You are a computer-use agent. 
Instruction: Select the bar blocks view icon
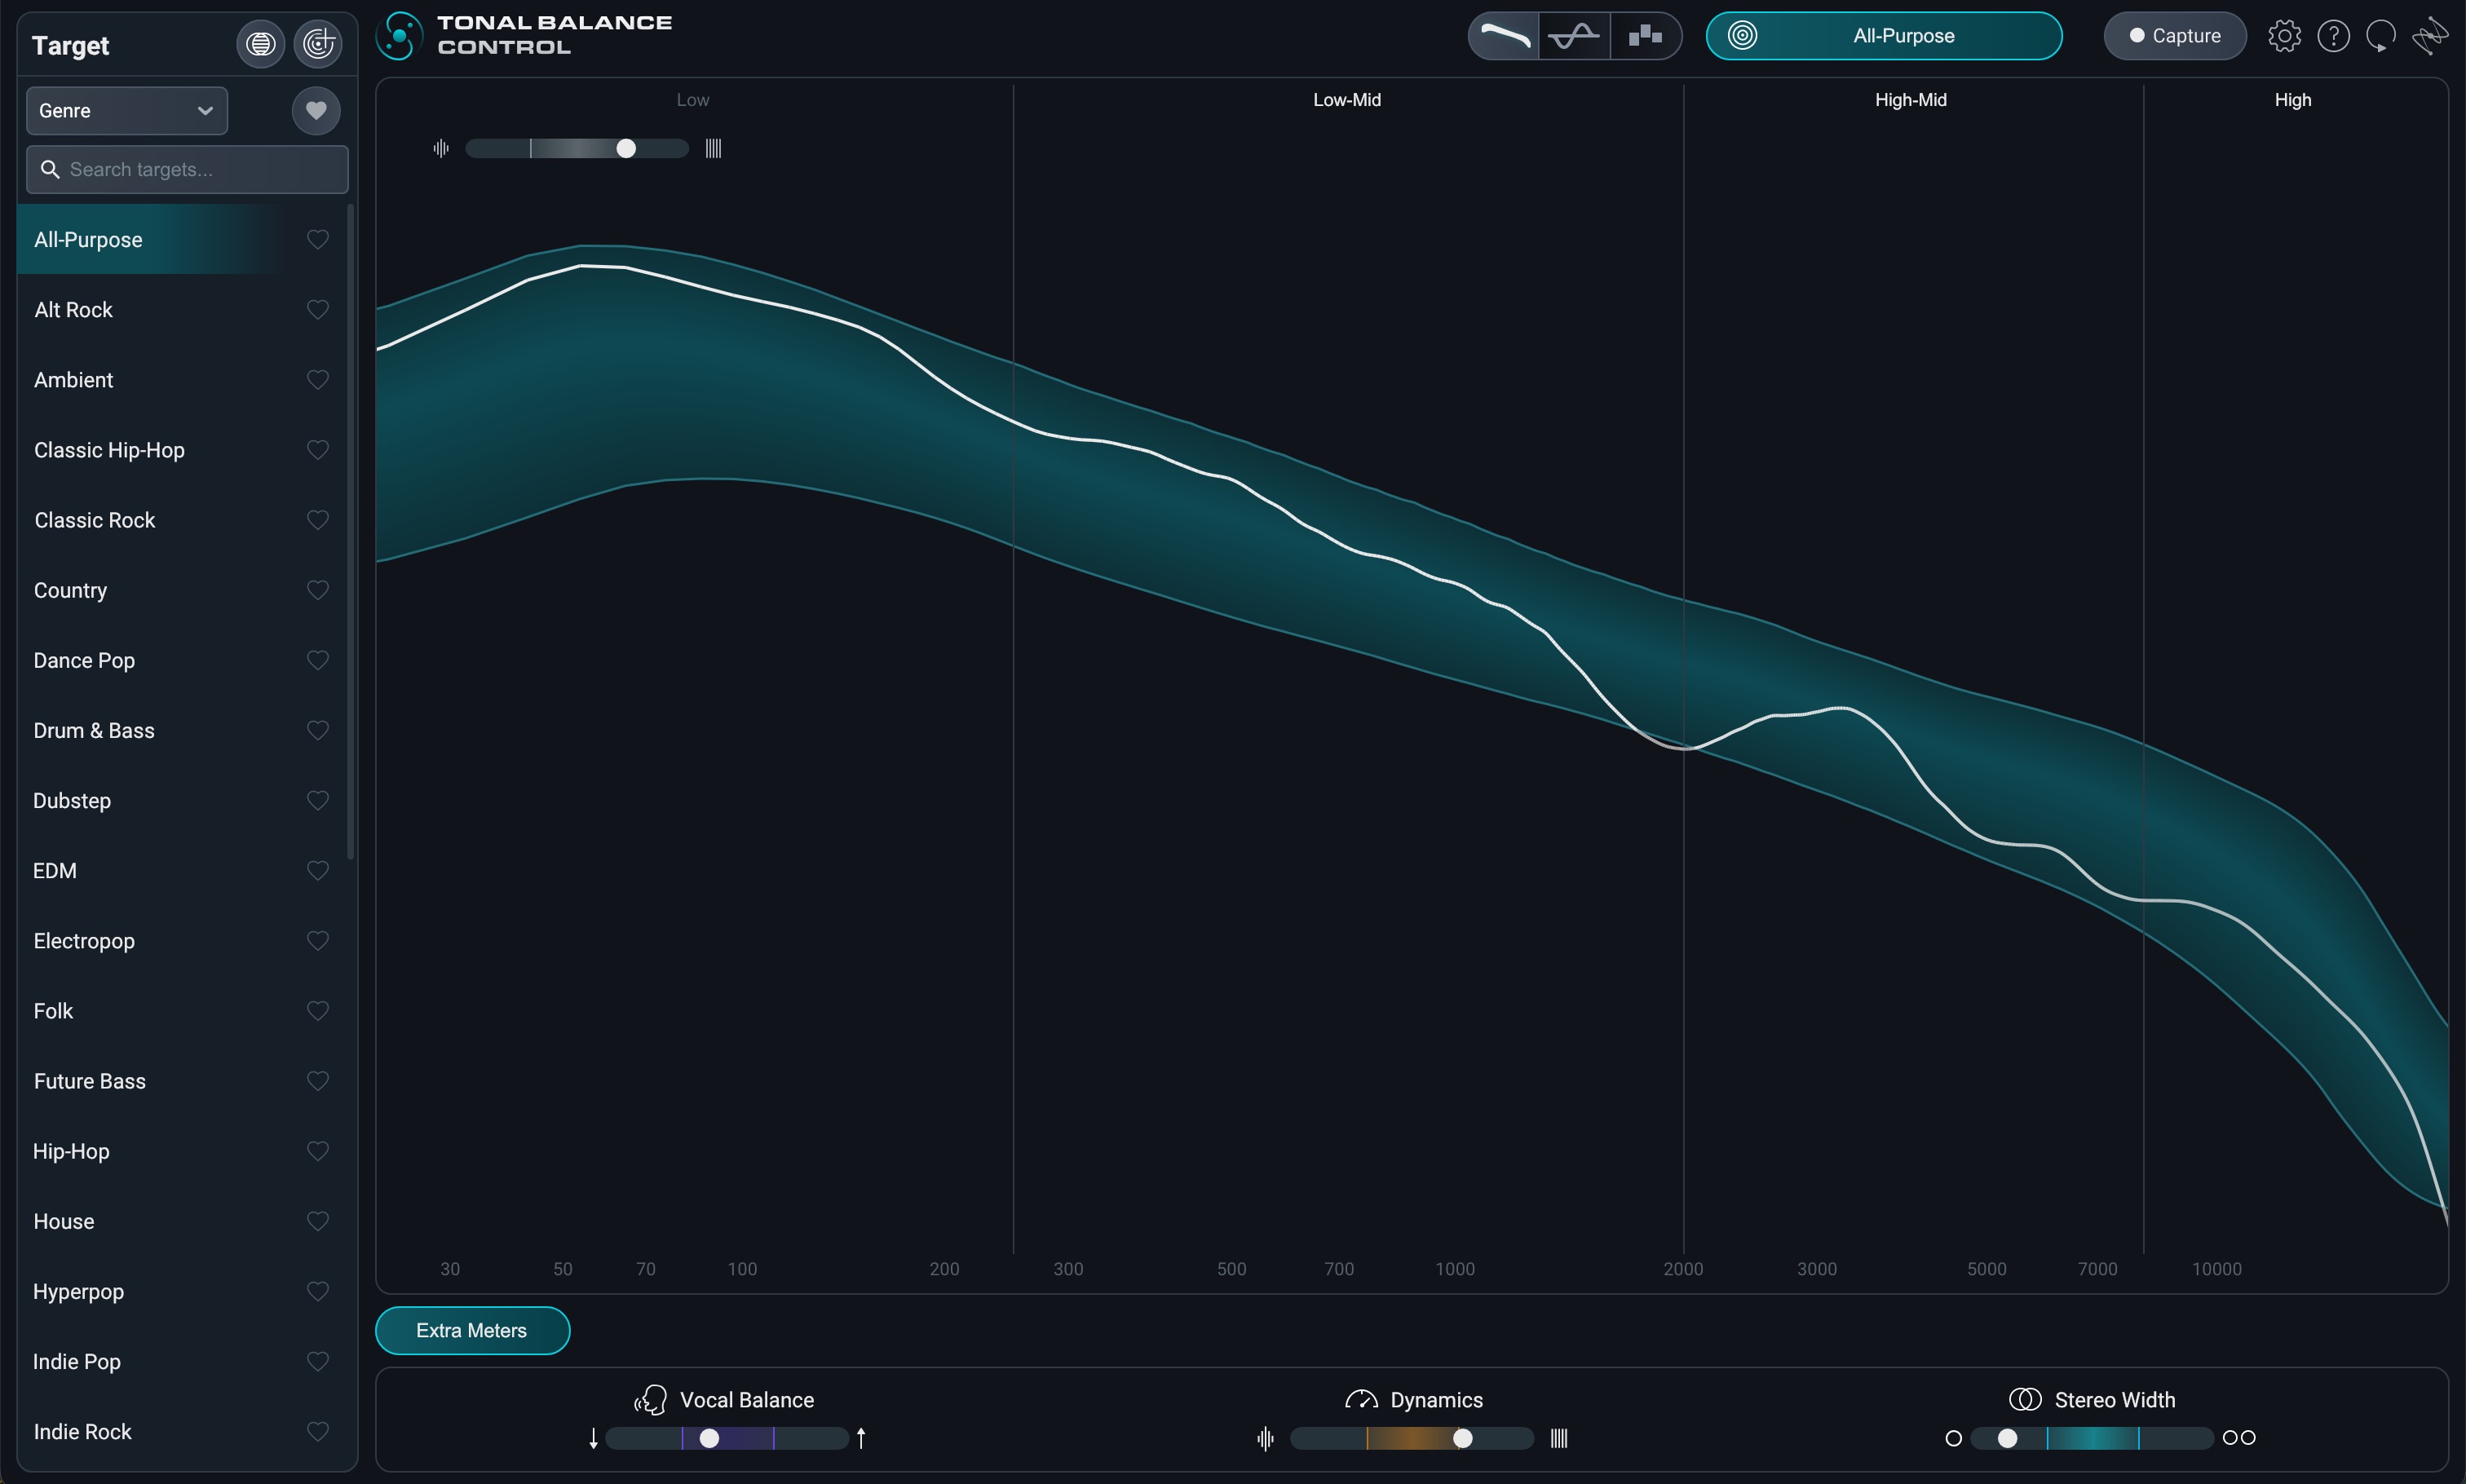1645,36
